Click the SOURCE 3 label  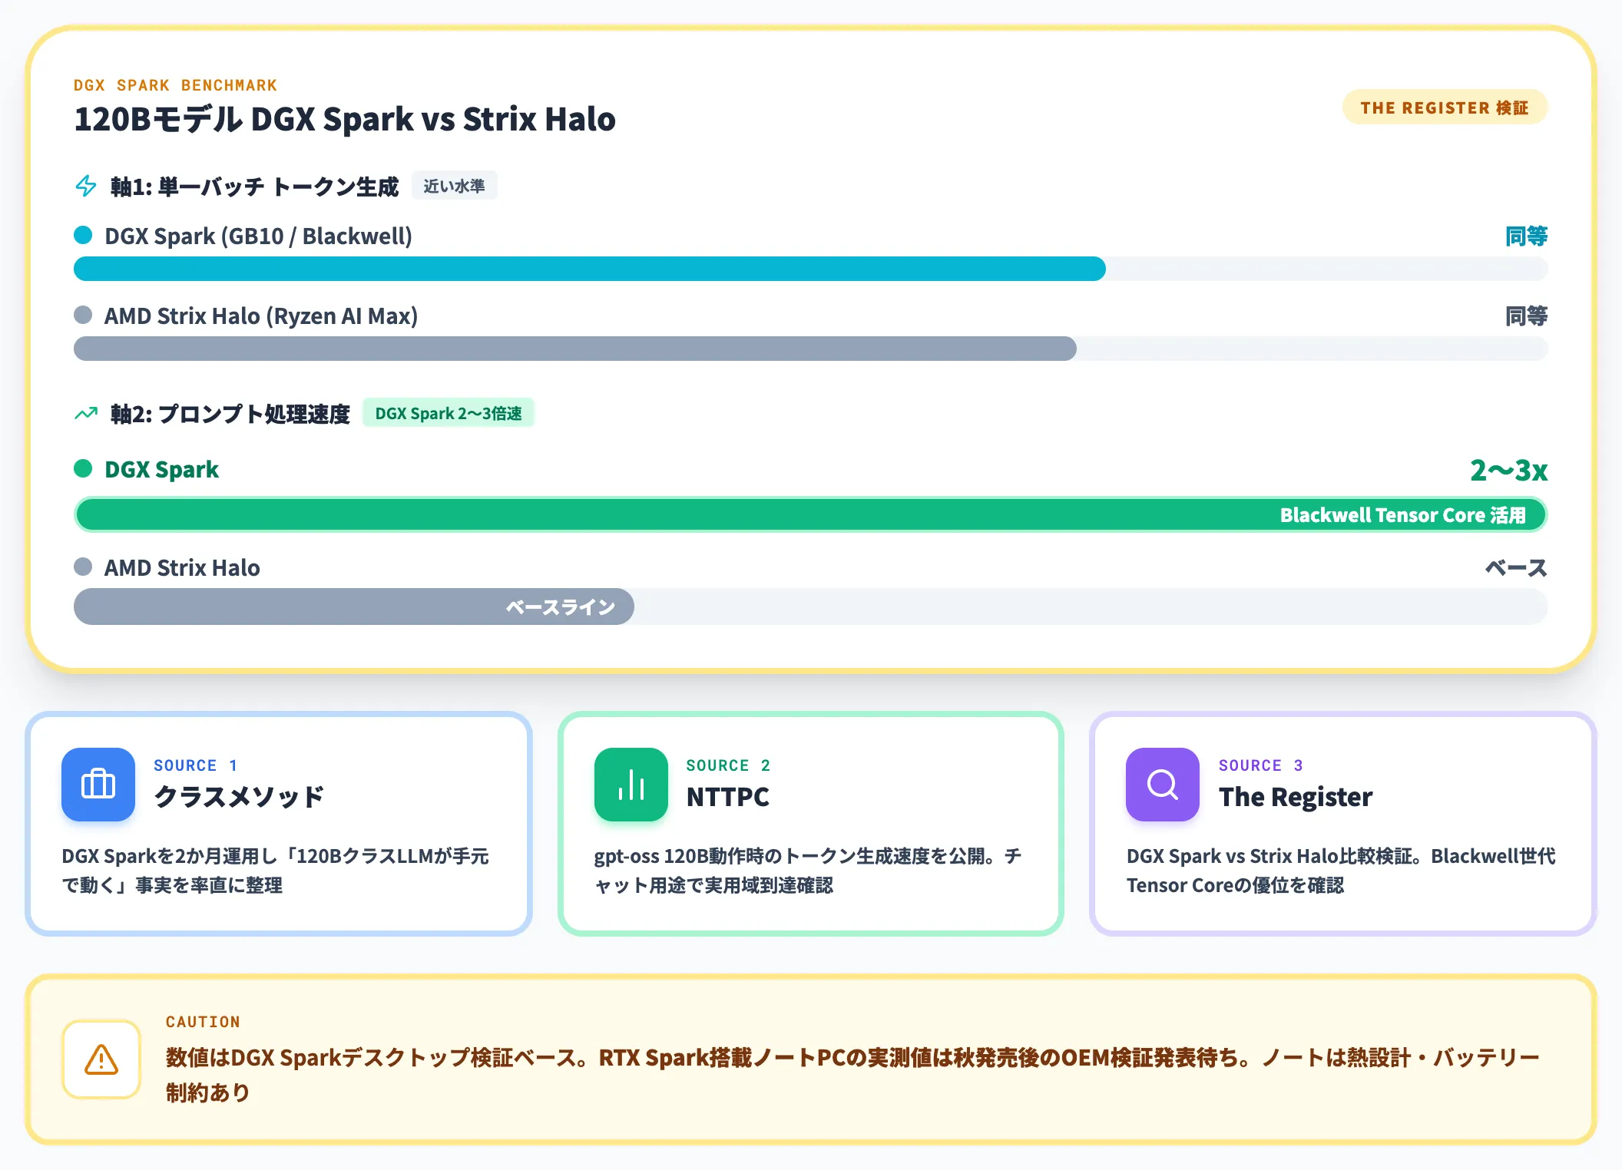point(1261,765)
